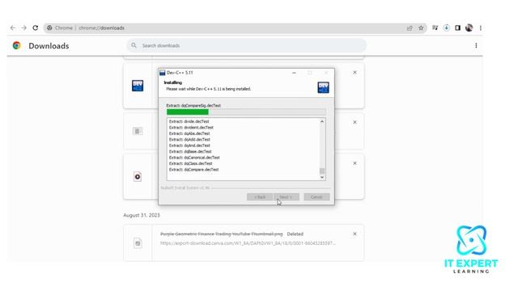
Task: Select 'Extract: dqCanonical.decTest' log line
Action: coord(194,158)
